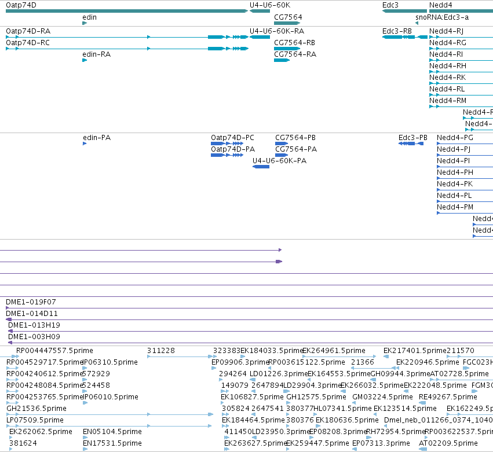Select the Nedd4-RH transcript label
This screenshot has height=452, width=493.
coord(448,66)
